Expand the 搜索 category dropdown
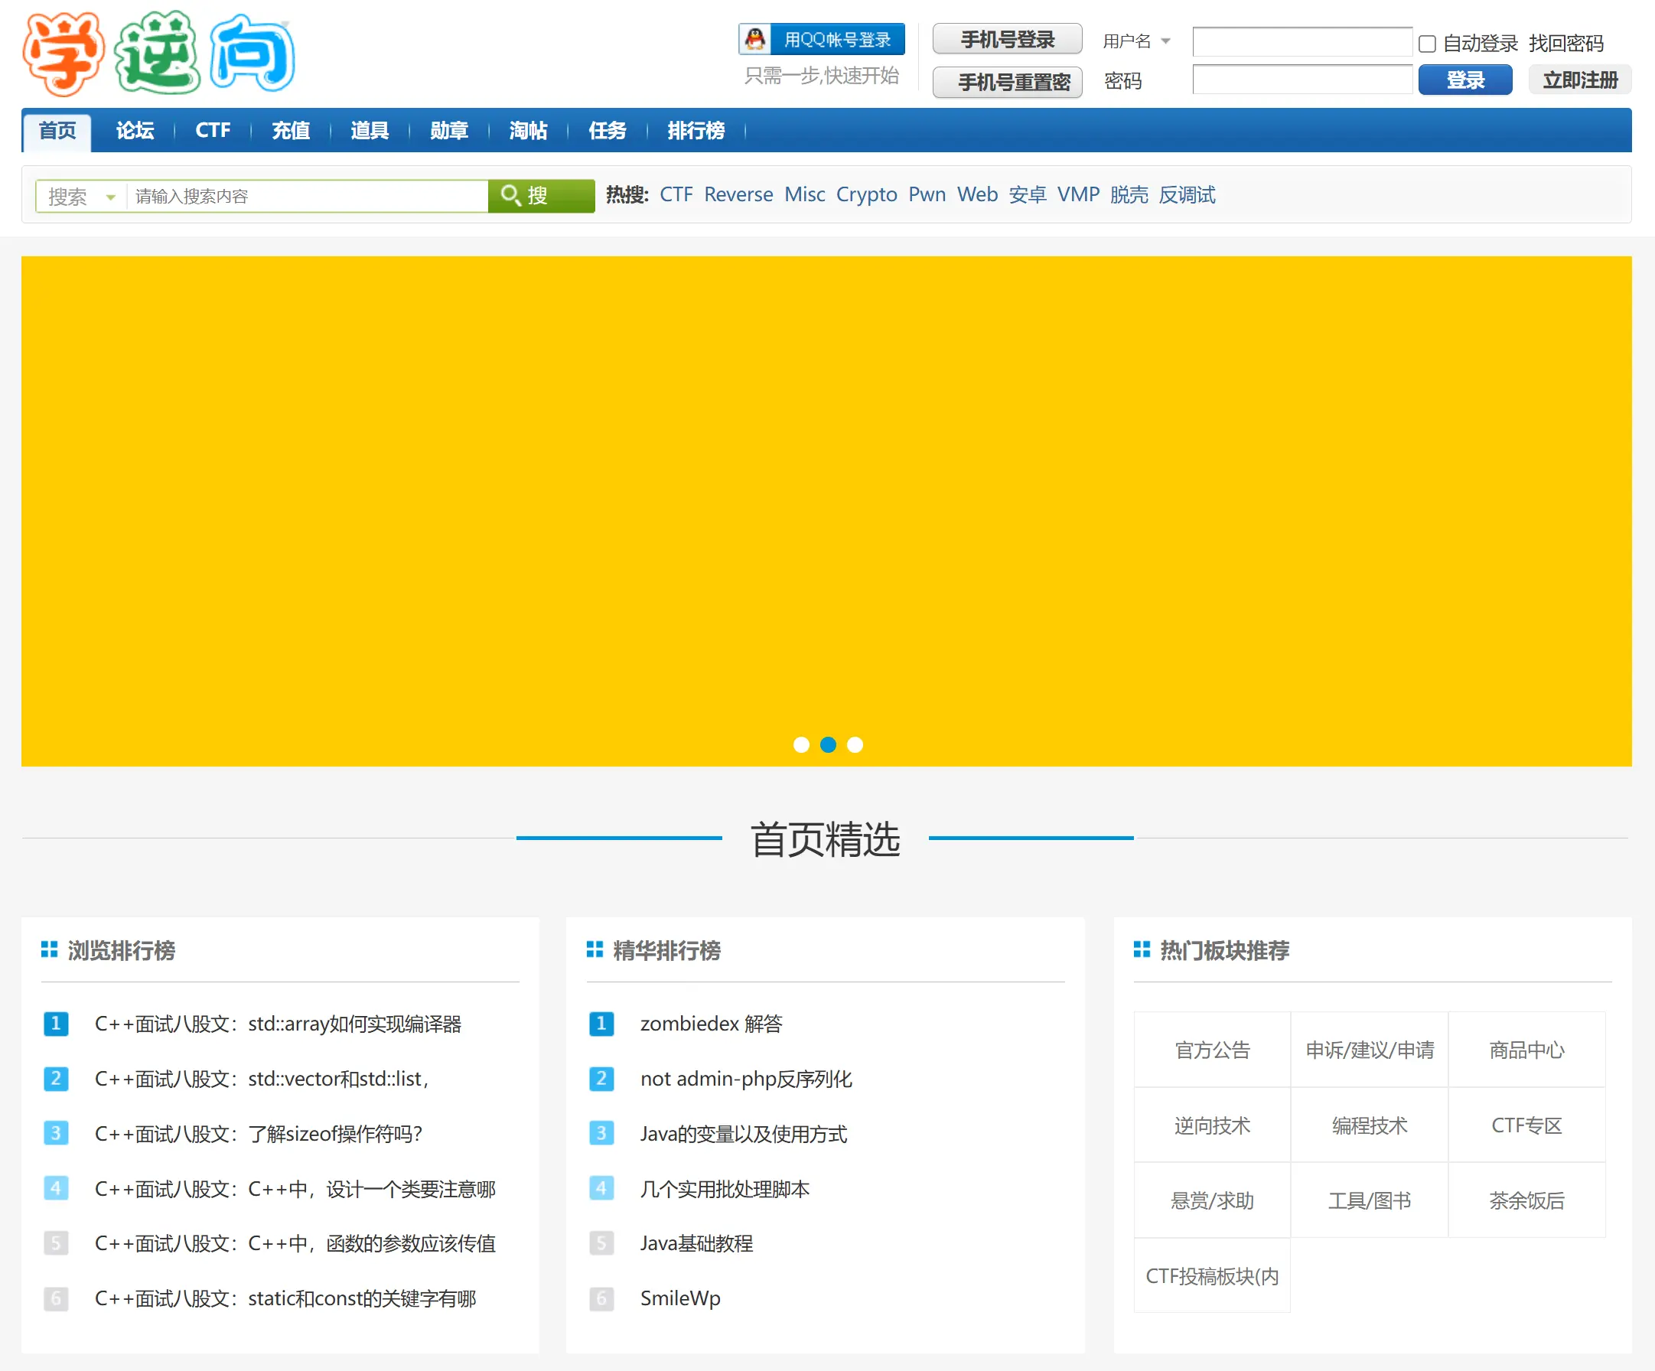Viewport: 1655px width, 1371px height. [79, 196]
